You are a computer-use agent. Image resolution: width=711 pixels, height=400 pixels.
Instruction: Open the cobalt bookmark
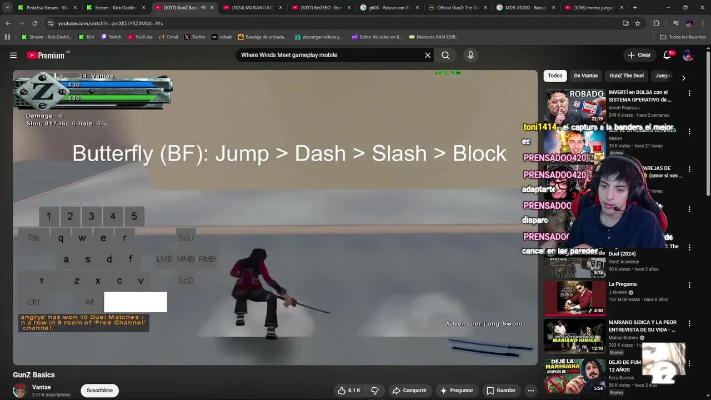(222, 37)
